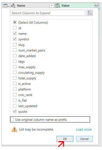This screenshot has width=102, height=150.
Task: Uncheck the quote column checkbox
Action: click(15, 111)
